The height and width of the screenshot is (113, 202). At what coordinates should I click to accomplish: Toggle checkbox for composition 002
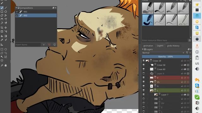pos(17,15)
